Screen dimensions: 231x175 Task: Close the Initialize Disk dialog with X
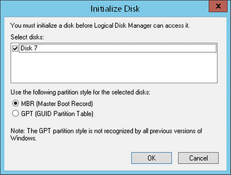(218, 6)
